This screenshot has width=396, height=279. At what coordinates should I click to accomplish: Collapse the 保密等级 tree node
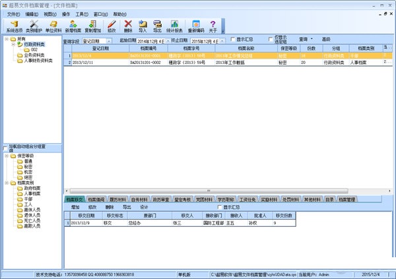pos(6,156)
